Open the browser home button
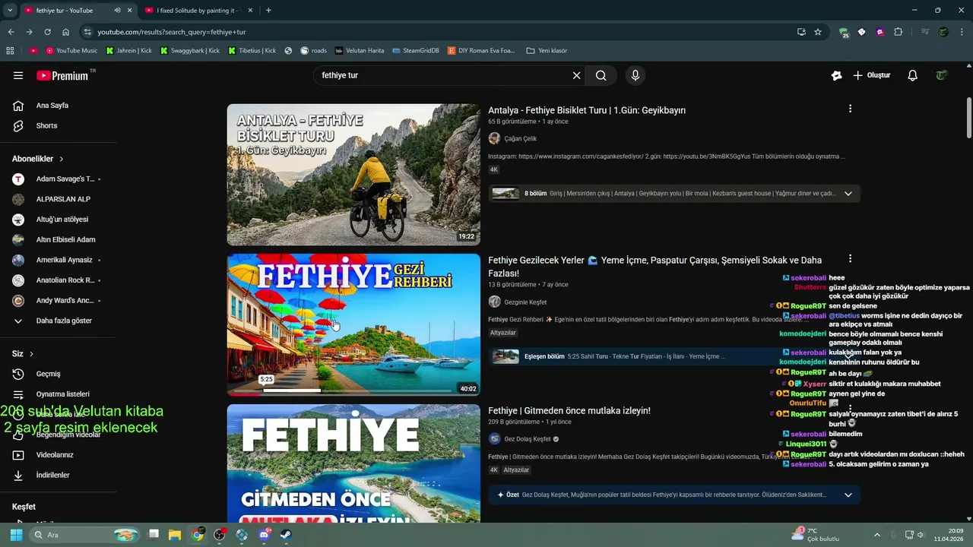Image resolution: width=973 pixels, height=547 pixels. [66, 32]
